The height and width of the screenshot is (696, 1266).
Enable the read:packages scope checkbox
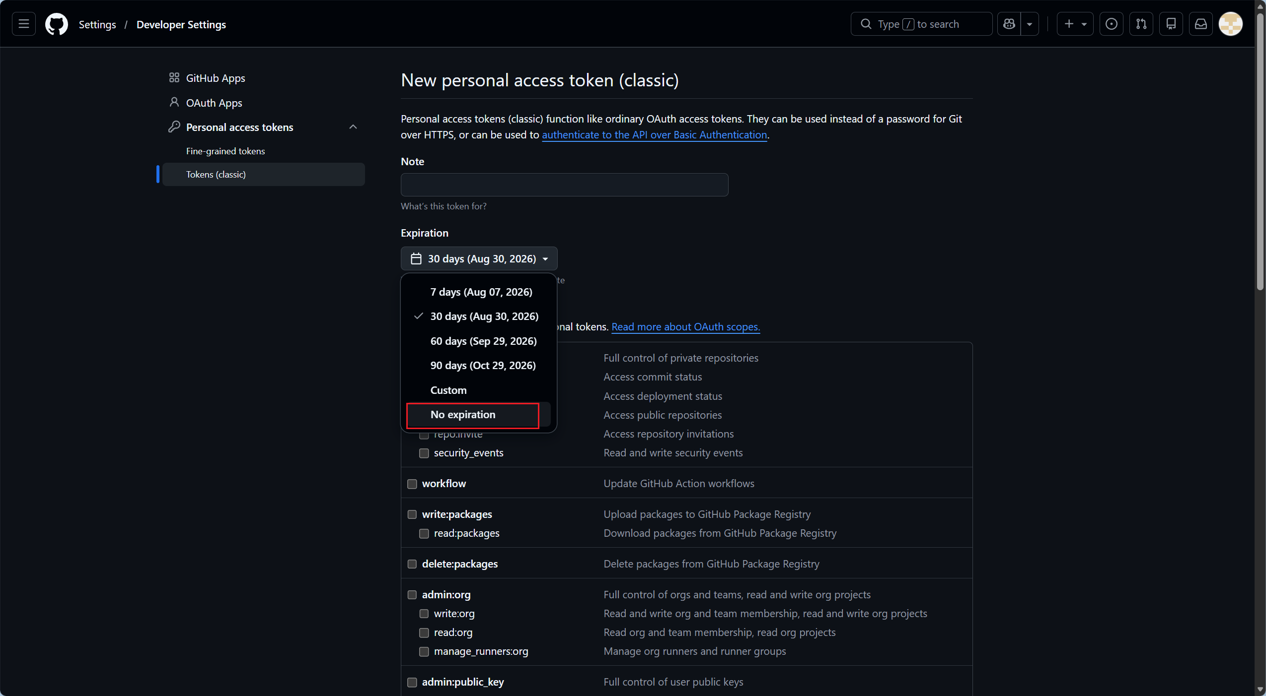point(424,533)
